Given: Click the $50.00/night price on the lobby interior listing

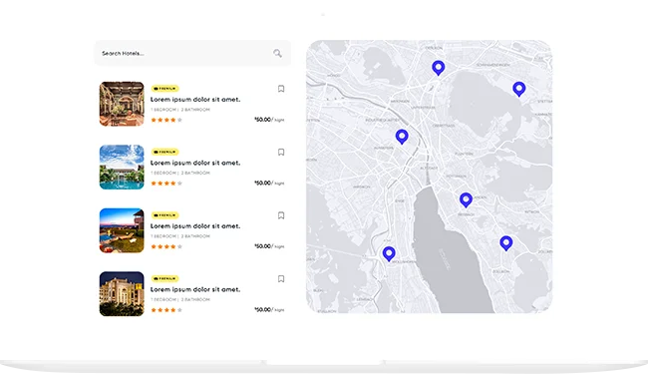Looking at the screenshot, I should pos(269,120).
